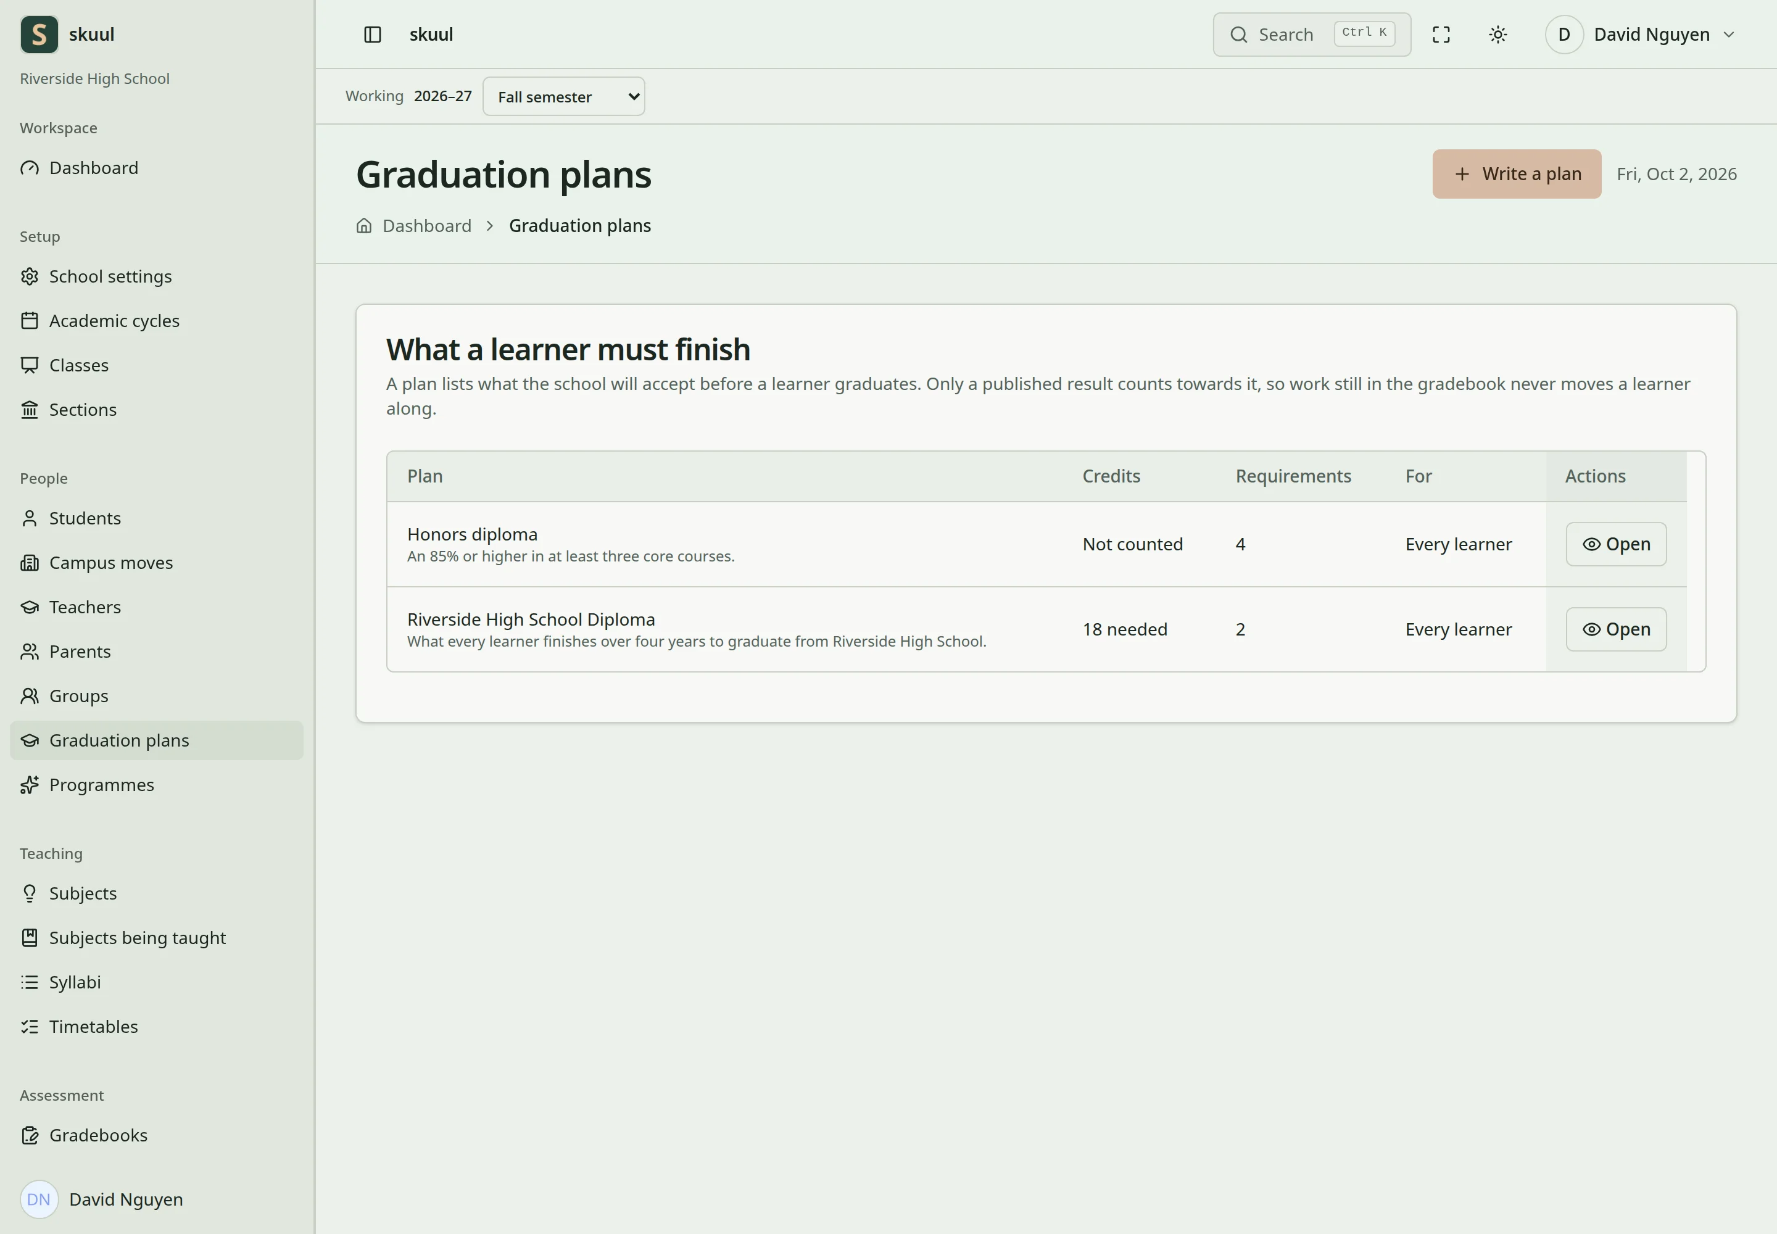1777x1234 pixels.
Task: Click the Syllabi list icon
Action: (x=30, y=982)
